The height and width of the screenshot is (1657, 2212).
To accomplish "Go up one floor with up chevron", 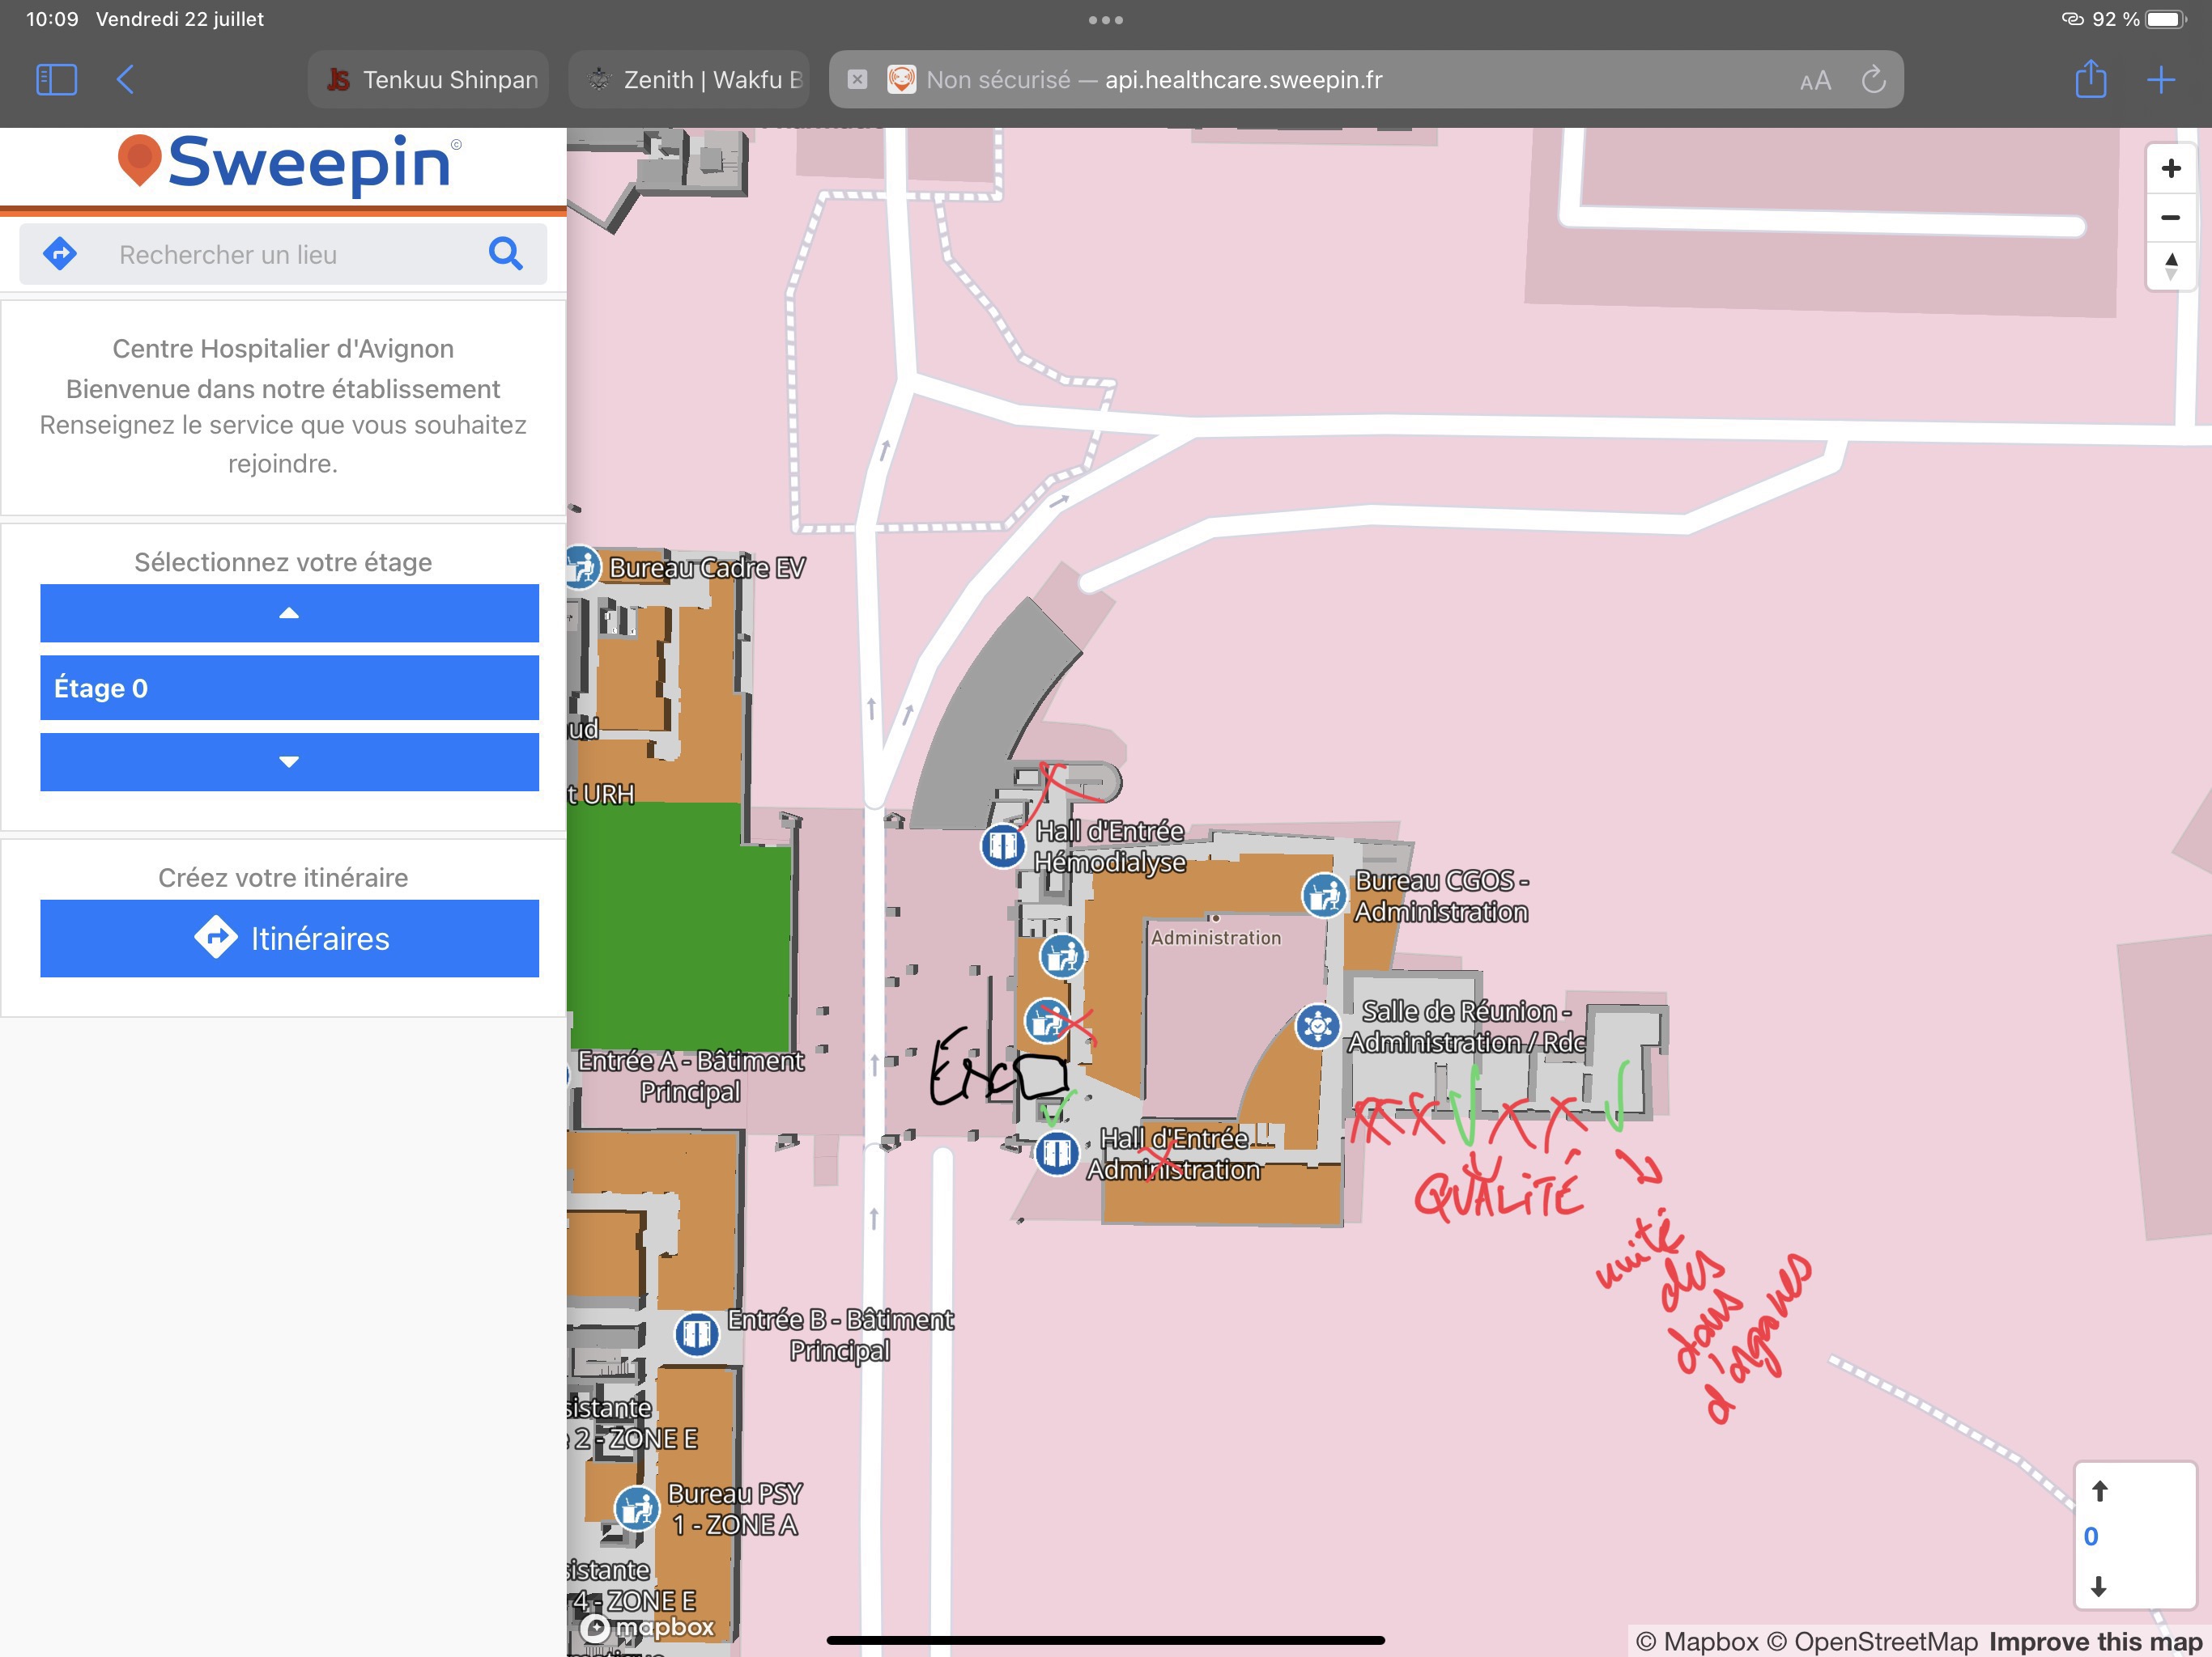I will point(289,612).
